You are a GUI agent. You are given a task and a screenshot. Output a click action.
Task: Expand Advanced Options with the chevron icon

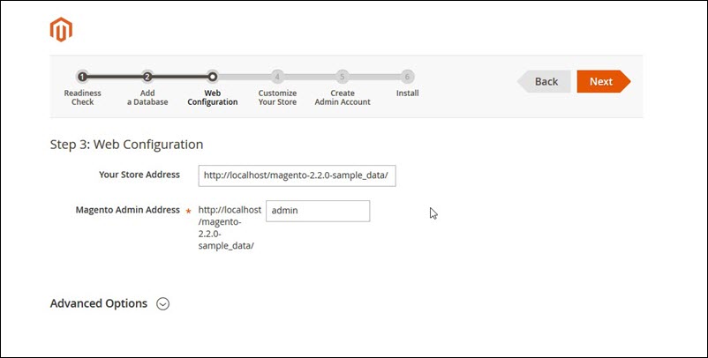tap(162, 303)
